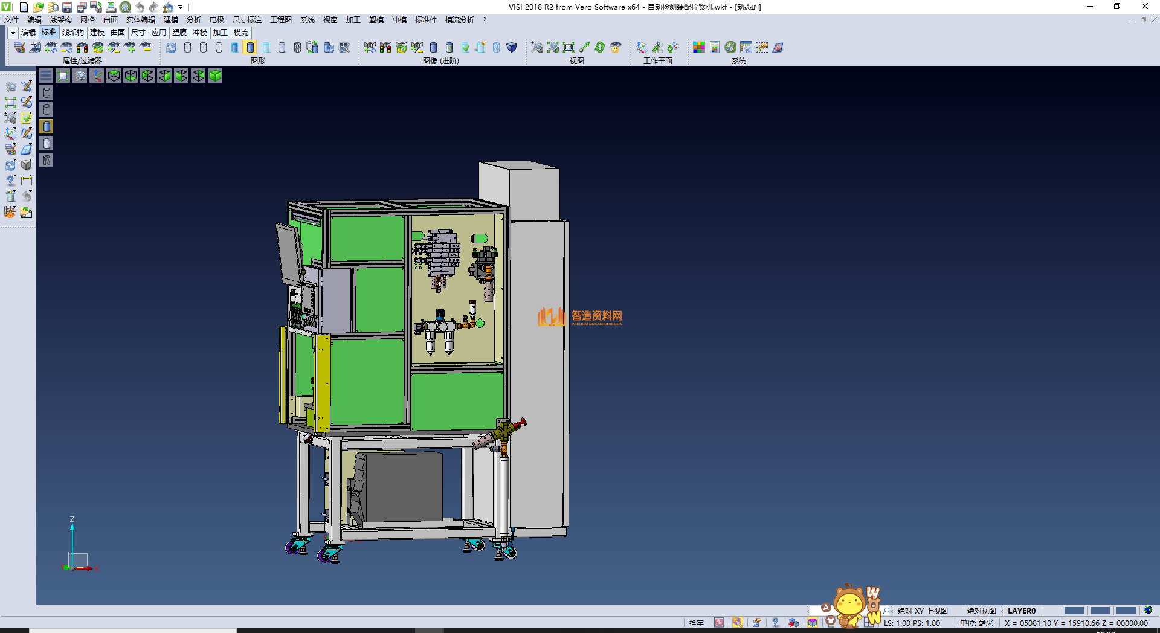Open the dropdown arrow left of 编辑 tab
1160x633 pixels.
(x=13, y=33)
